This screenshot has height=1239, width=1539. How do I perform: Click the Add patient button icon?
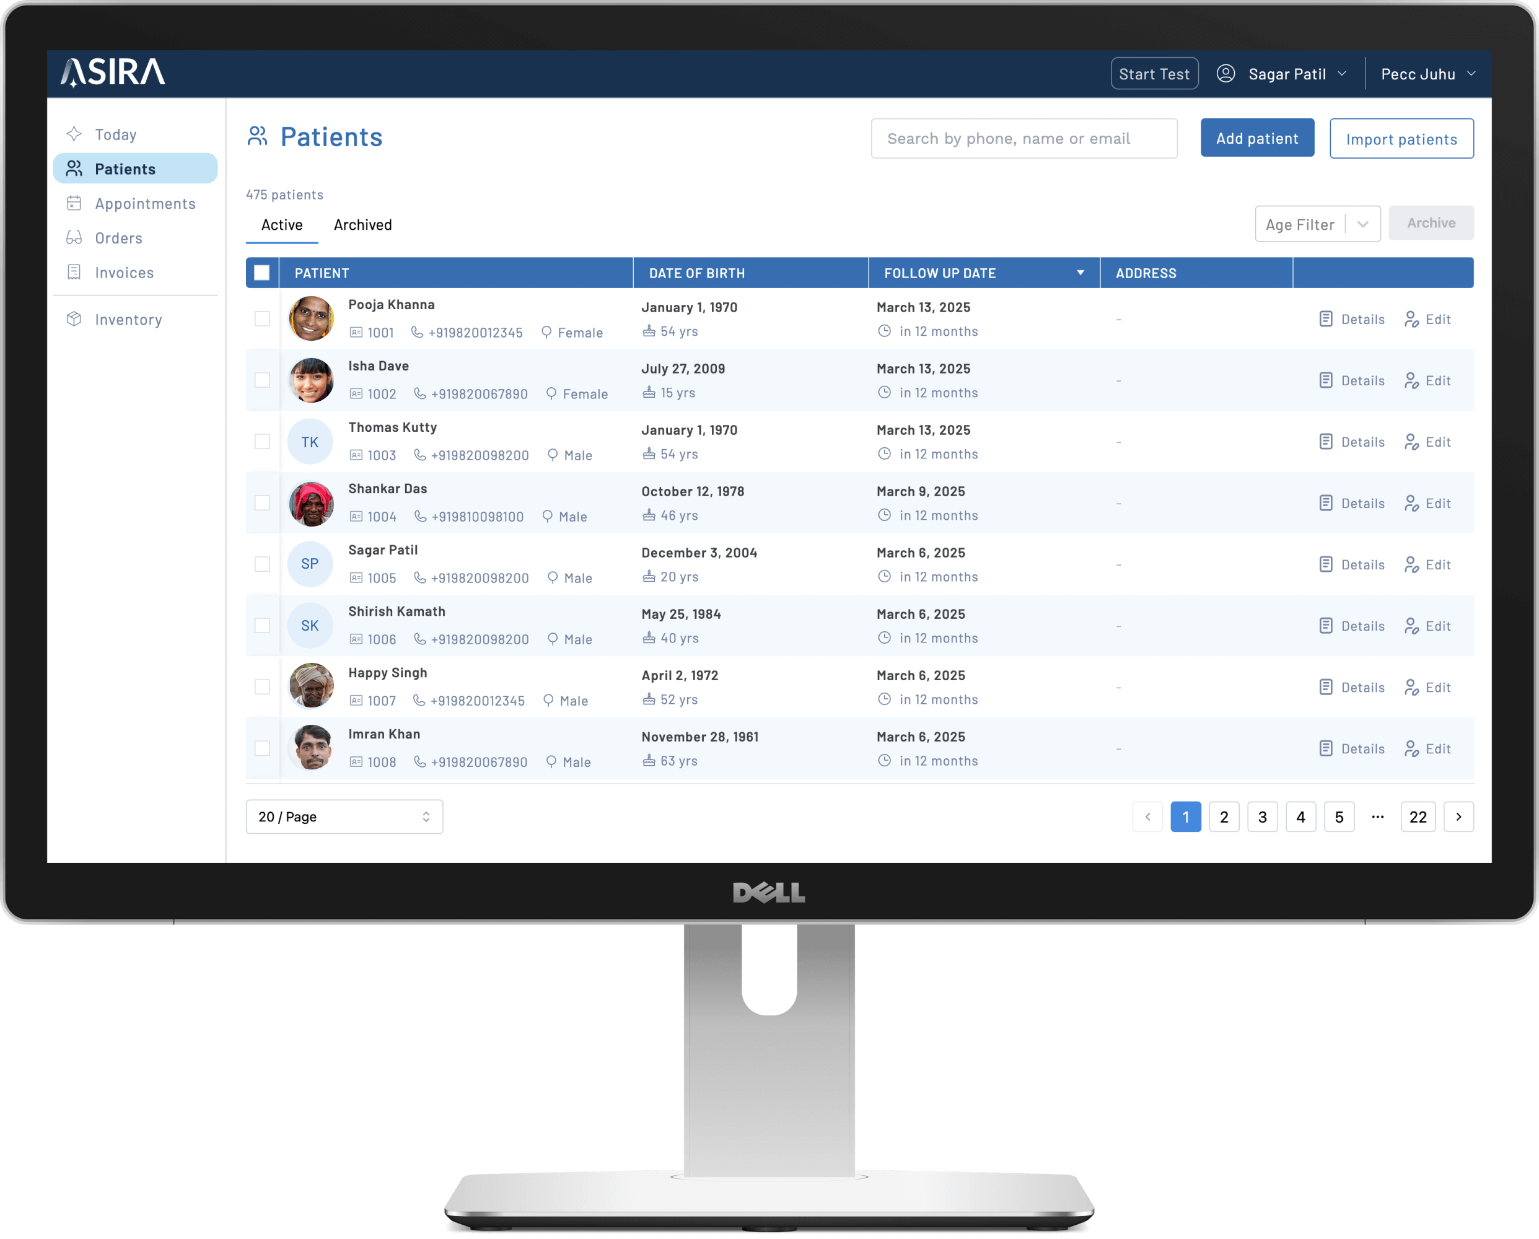coord(1257,136)
